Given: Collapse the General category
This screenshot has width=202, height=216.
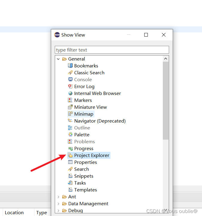Looking at the screenshot, I should tap(58, 59).
